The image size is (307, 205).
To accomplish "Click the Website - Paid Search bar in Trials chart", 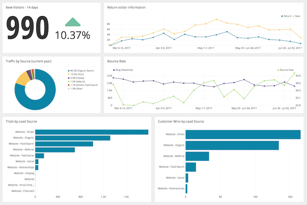I will click(64, 144).
